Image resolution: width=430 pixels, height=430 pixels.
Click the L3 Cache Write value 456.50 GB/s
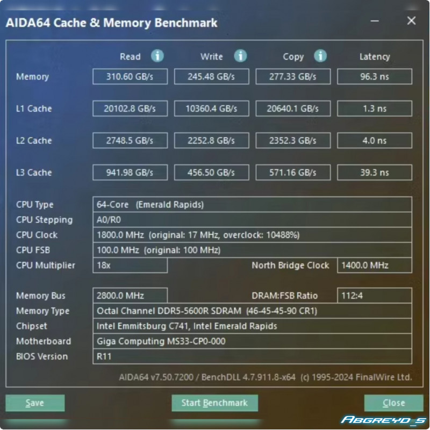click(x=211, y=173)
